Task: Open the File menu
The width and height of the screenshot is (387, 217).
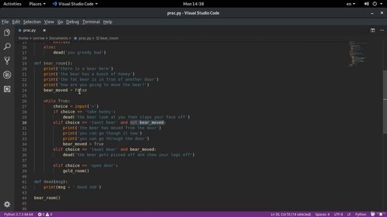Action: pos(5,22)
